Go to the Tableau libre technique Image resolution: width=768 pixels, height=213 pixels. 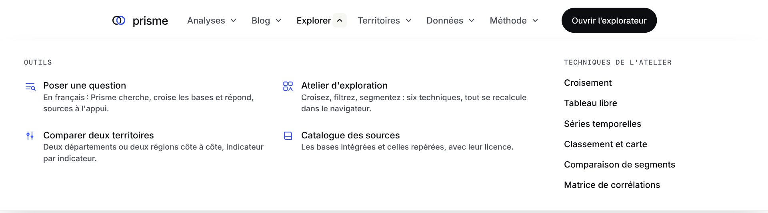[x=590, y=103]
